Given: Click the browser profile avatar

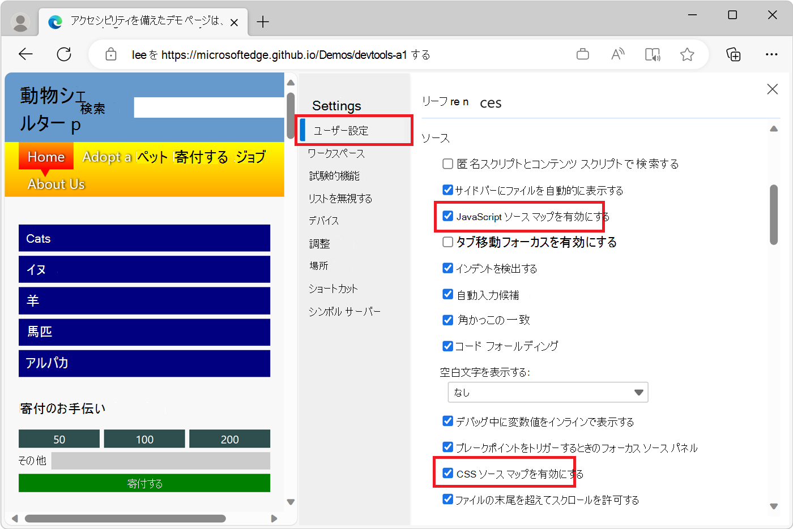Looking at the screenshot, I should click(x=20, y=22).
